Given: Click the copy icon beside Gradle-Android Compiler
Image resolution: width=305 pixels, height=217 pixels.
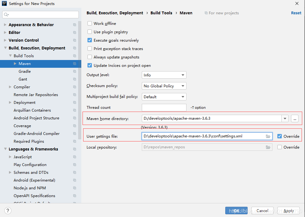Looking at the screenshot, I should click(74, 134).
